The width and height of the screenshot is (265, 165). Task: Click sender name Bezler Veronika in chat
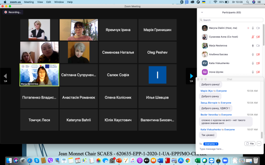(x=209, y=115)
